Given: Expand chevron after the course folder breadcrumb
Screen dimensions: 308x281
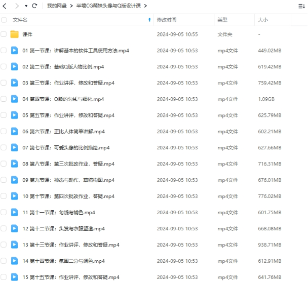Looking at the screenshot, I should tap(145, 6).
